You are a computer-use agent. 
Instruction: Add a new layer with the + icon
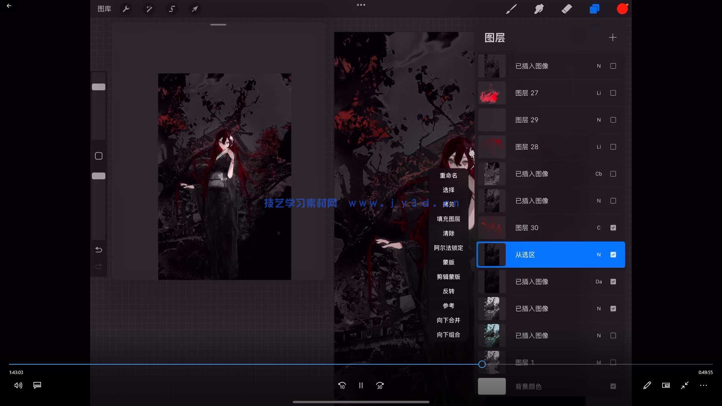pos(613,37)
